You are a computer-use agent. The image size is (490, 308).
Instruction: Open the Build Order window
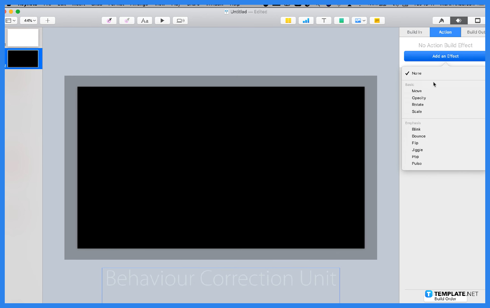pyautogui.click(x=445, y=299)
